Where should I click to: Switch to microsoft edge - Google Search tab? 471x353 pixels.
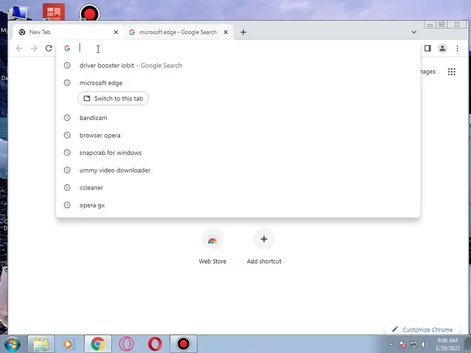pos(178,32)
